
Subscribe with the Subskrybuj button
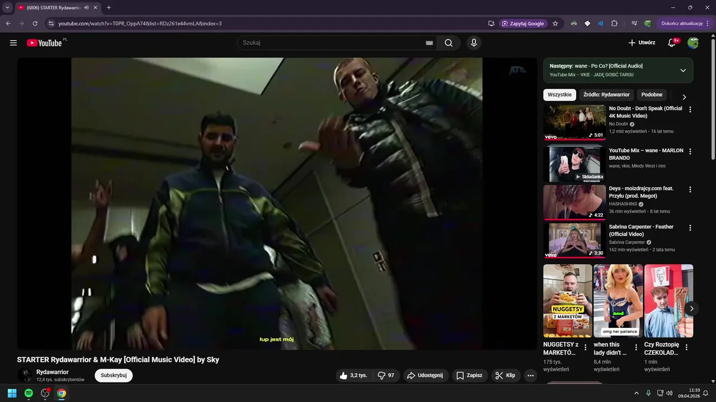[114, 375]
